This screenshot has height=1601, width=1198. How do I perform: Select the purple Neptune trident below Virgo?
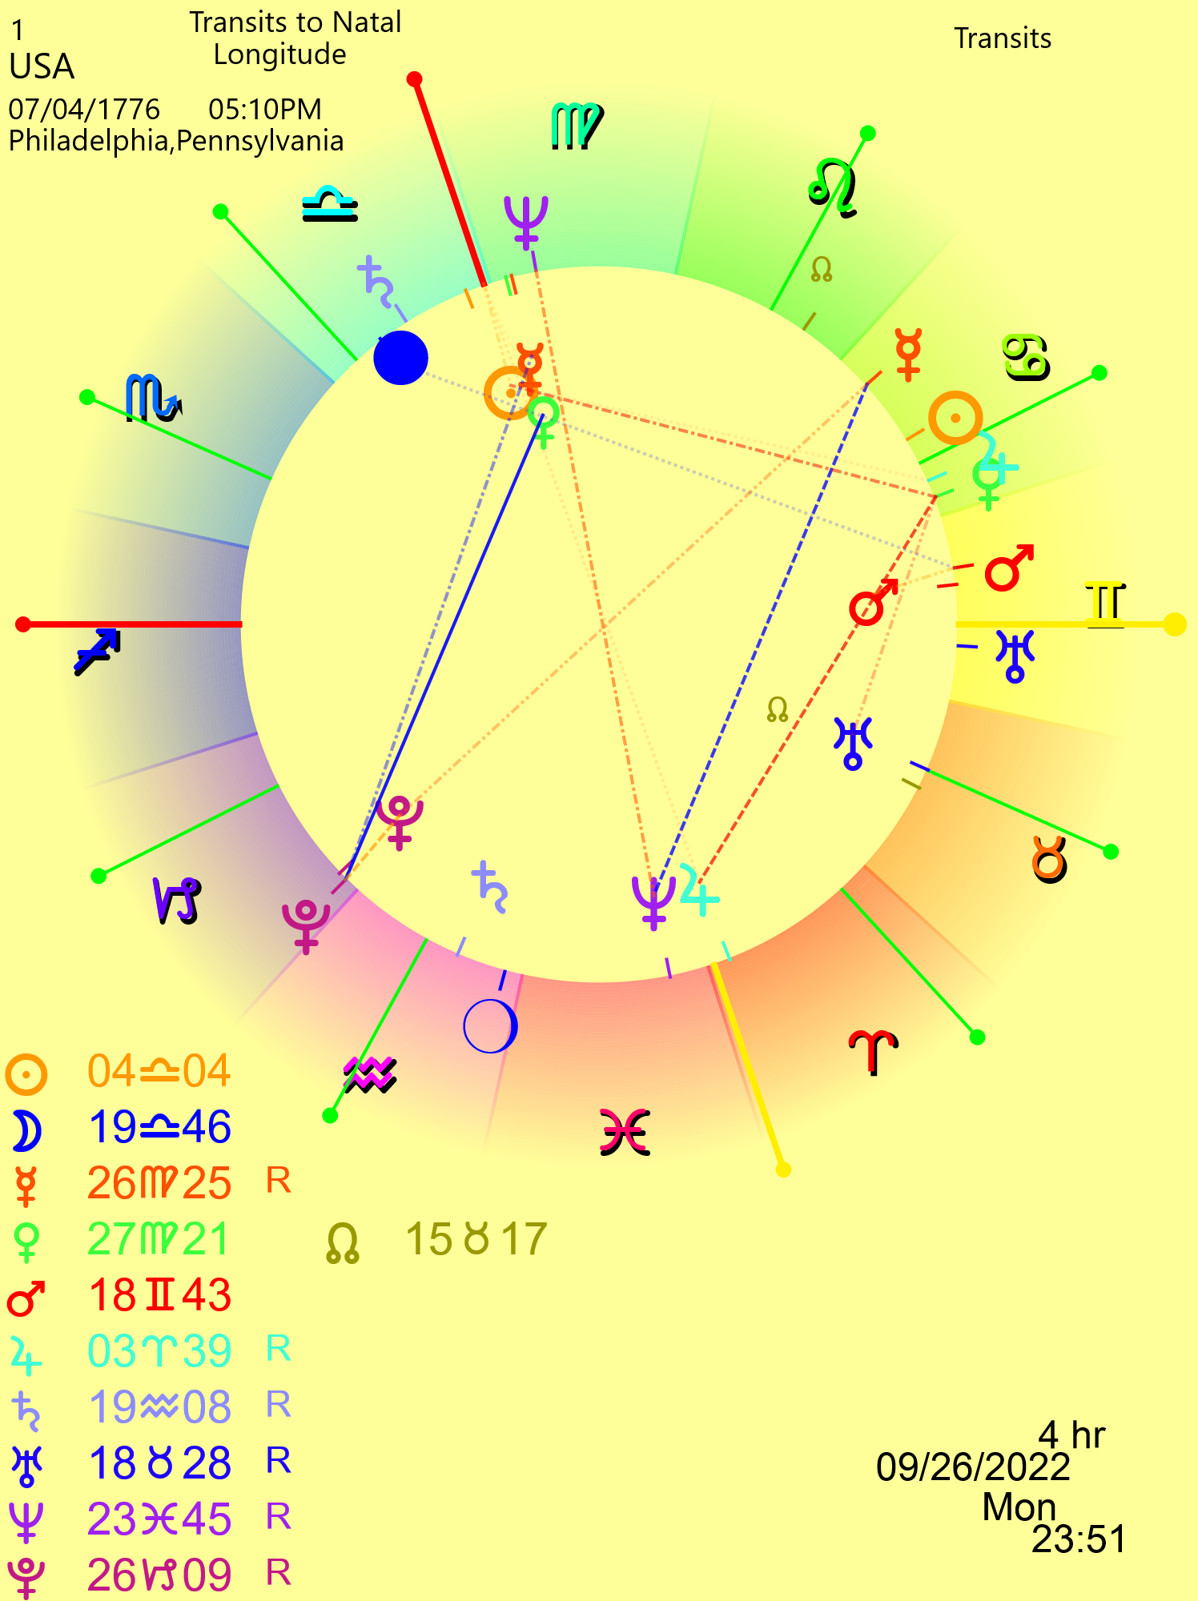[x=525, y=221]
